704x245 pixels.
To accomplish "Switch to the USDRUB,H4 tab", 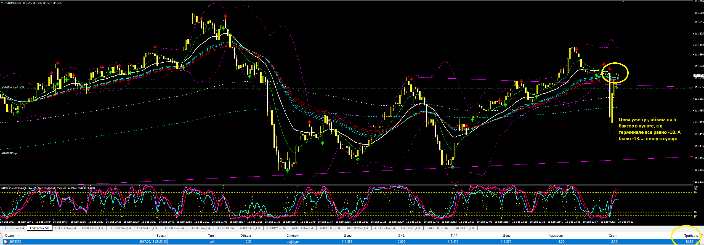I will [225, 228].
